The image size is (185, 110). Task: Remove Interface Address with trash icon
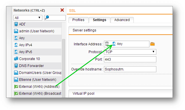(x=107, y=44)
